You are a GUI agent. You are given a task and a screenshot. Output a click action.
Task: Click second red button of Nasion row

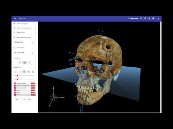pos(34,90)
